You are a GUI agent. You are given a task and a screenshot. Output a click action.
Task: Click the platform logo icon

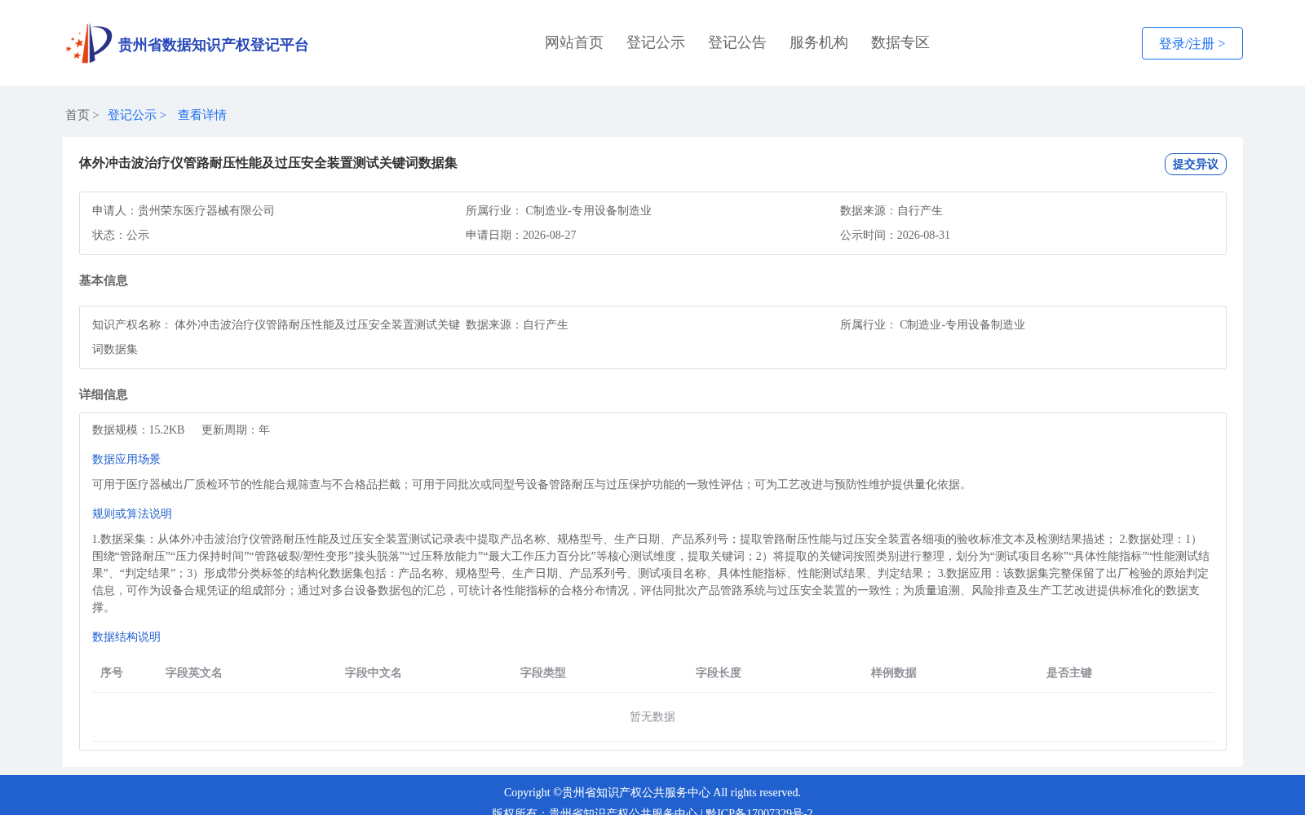(x=89, y=43)
